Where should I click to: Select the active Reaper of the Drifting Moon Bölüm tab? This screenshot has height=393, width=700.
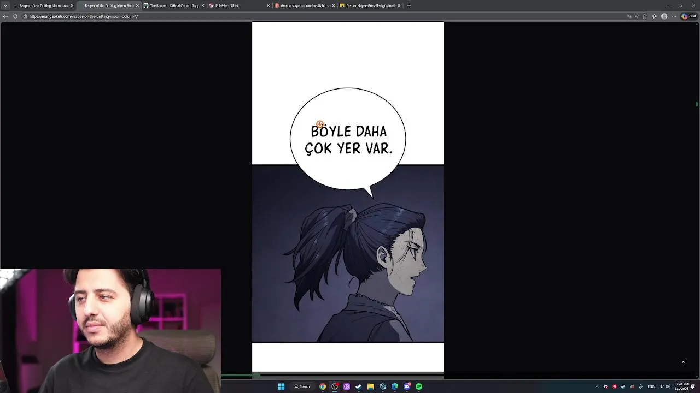point(108,5)
